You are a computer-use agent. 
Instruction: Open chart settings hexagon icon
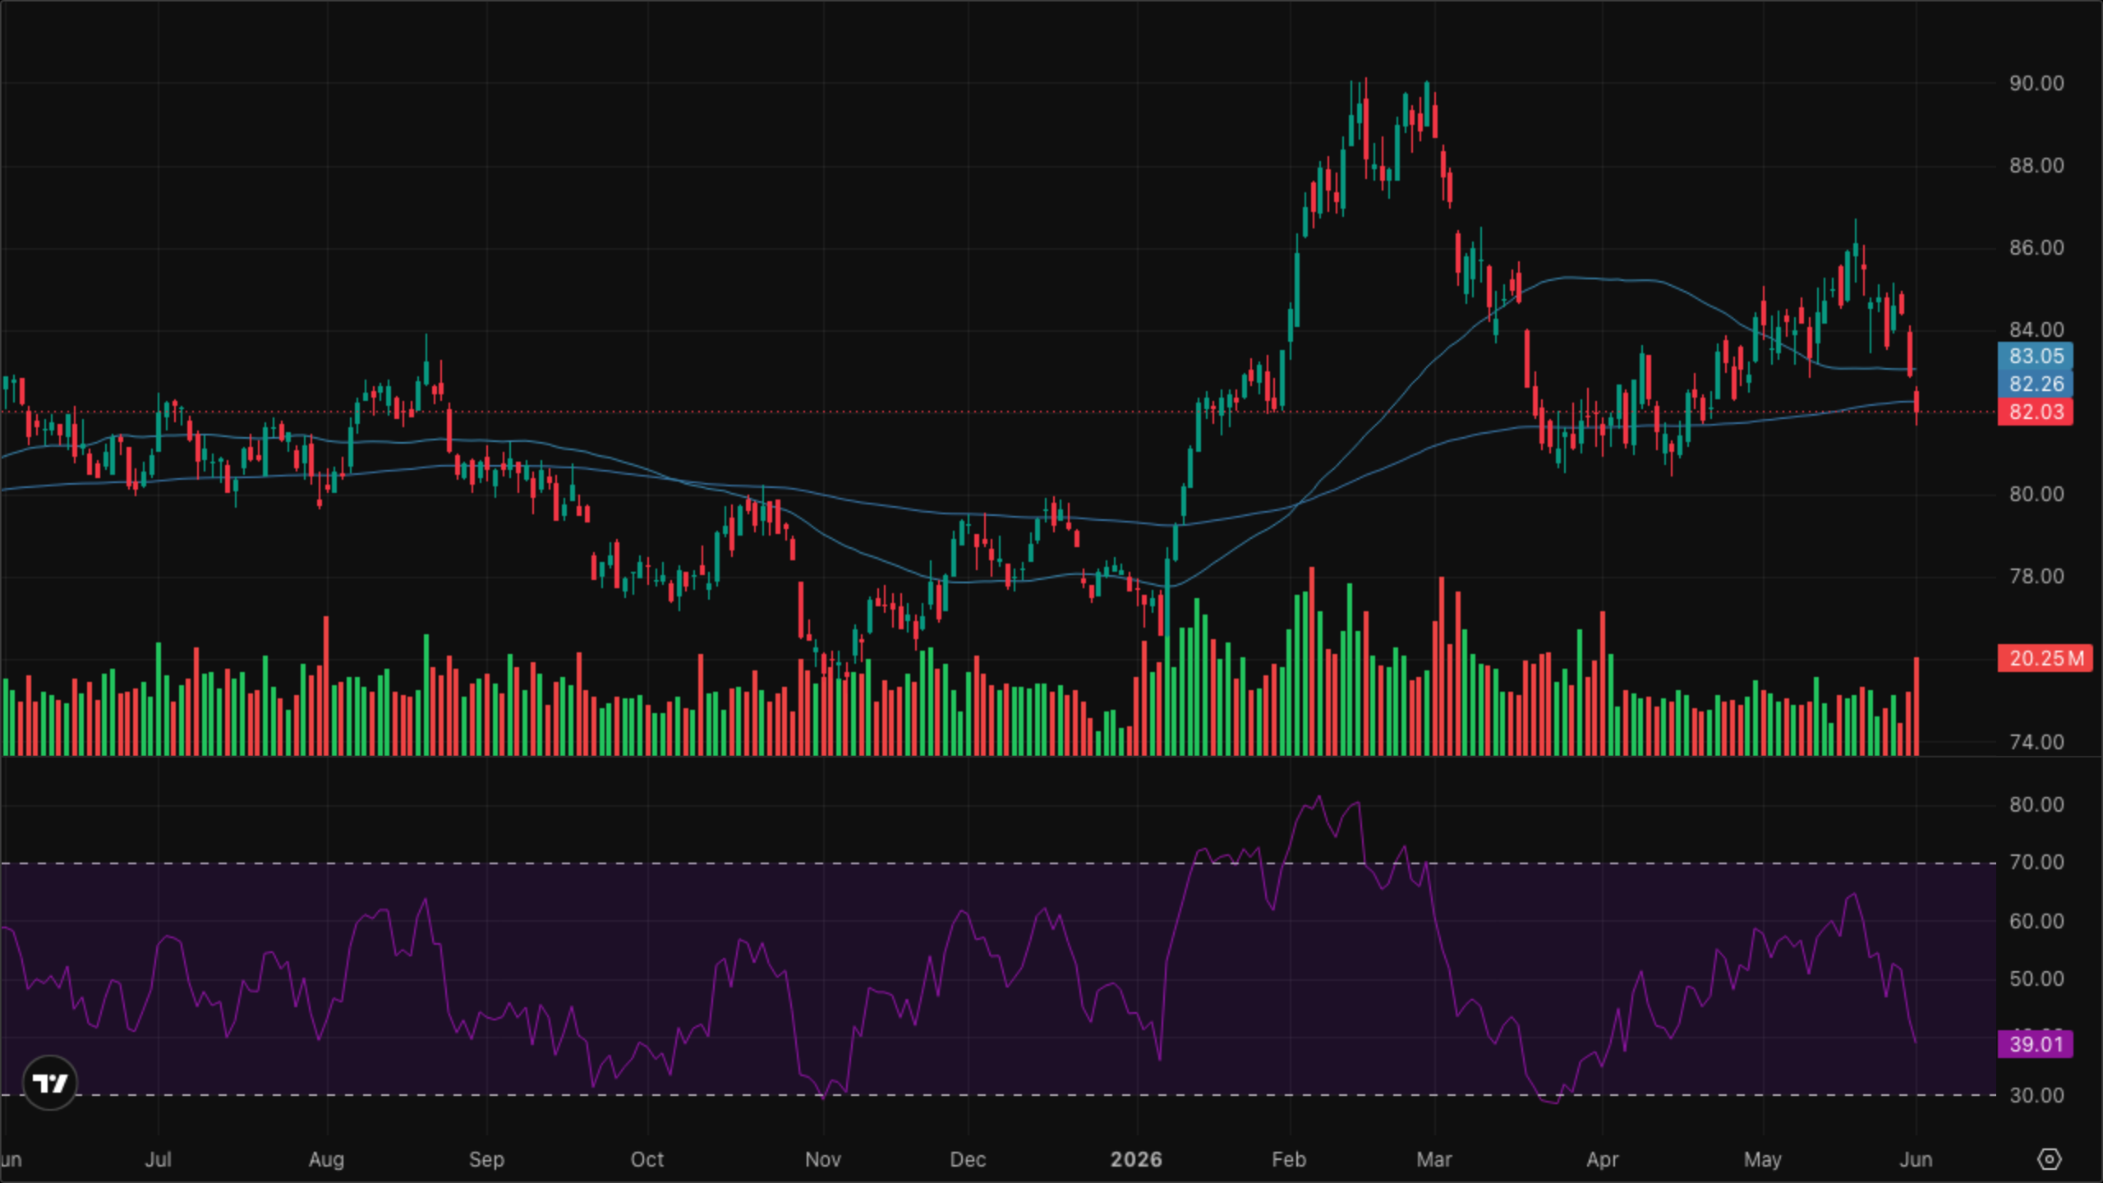[x=2050, y=1159]
